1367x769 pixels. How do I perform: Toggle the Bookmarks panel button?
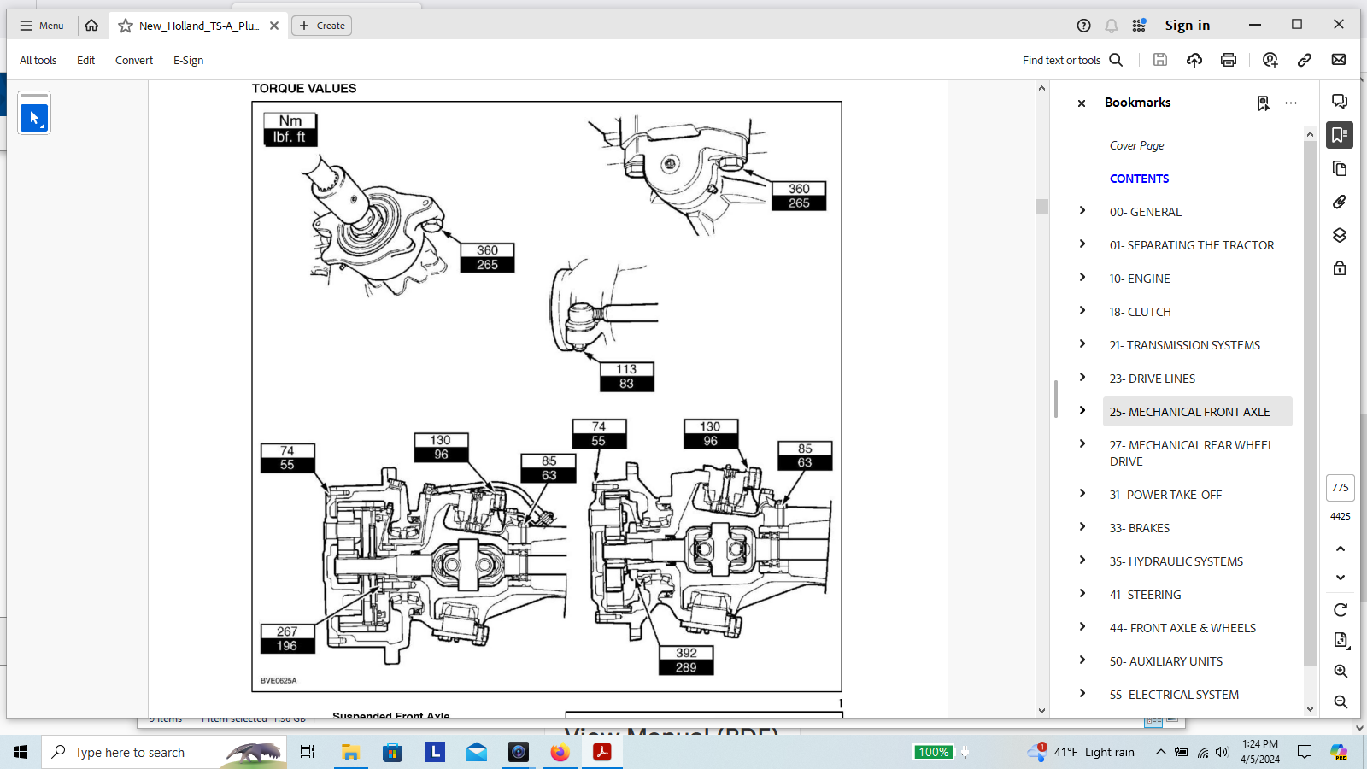point(1340,135)
